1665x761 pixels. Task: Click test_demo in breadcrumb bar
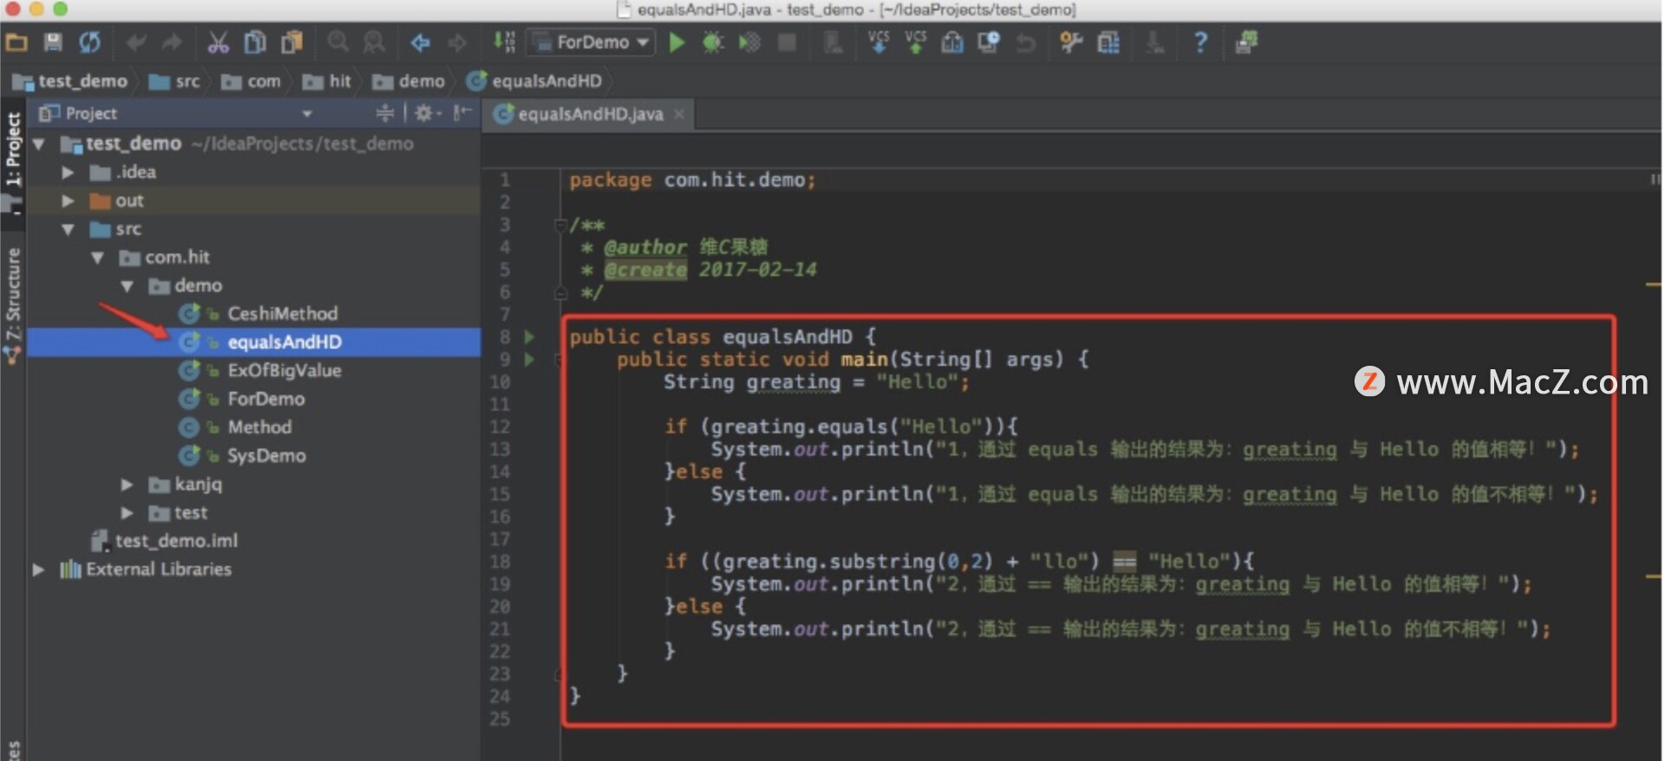pos(70,81)
